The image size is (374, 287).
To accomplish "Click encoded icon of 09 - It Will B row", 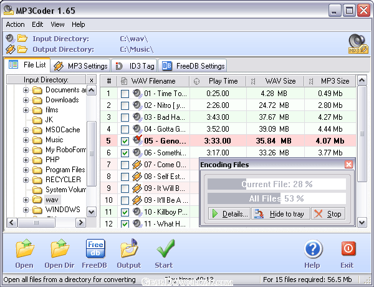I will (x=137, y=188).
